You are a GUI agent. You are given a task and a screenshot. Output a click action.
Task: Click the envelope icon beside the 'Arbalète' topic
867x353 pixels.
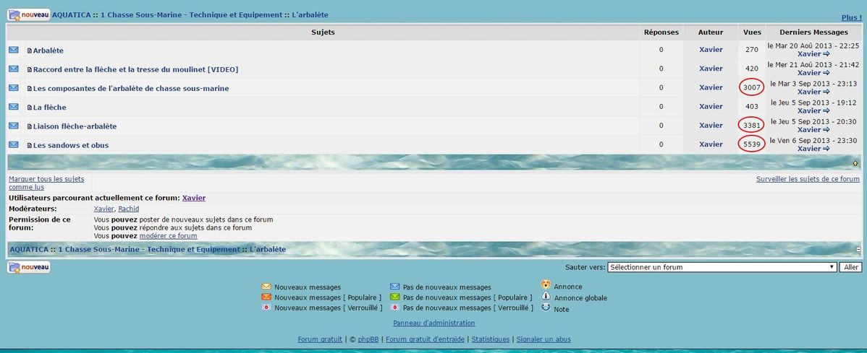(x=14, y=50)
